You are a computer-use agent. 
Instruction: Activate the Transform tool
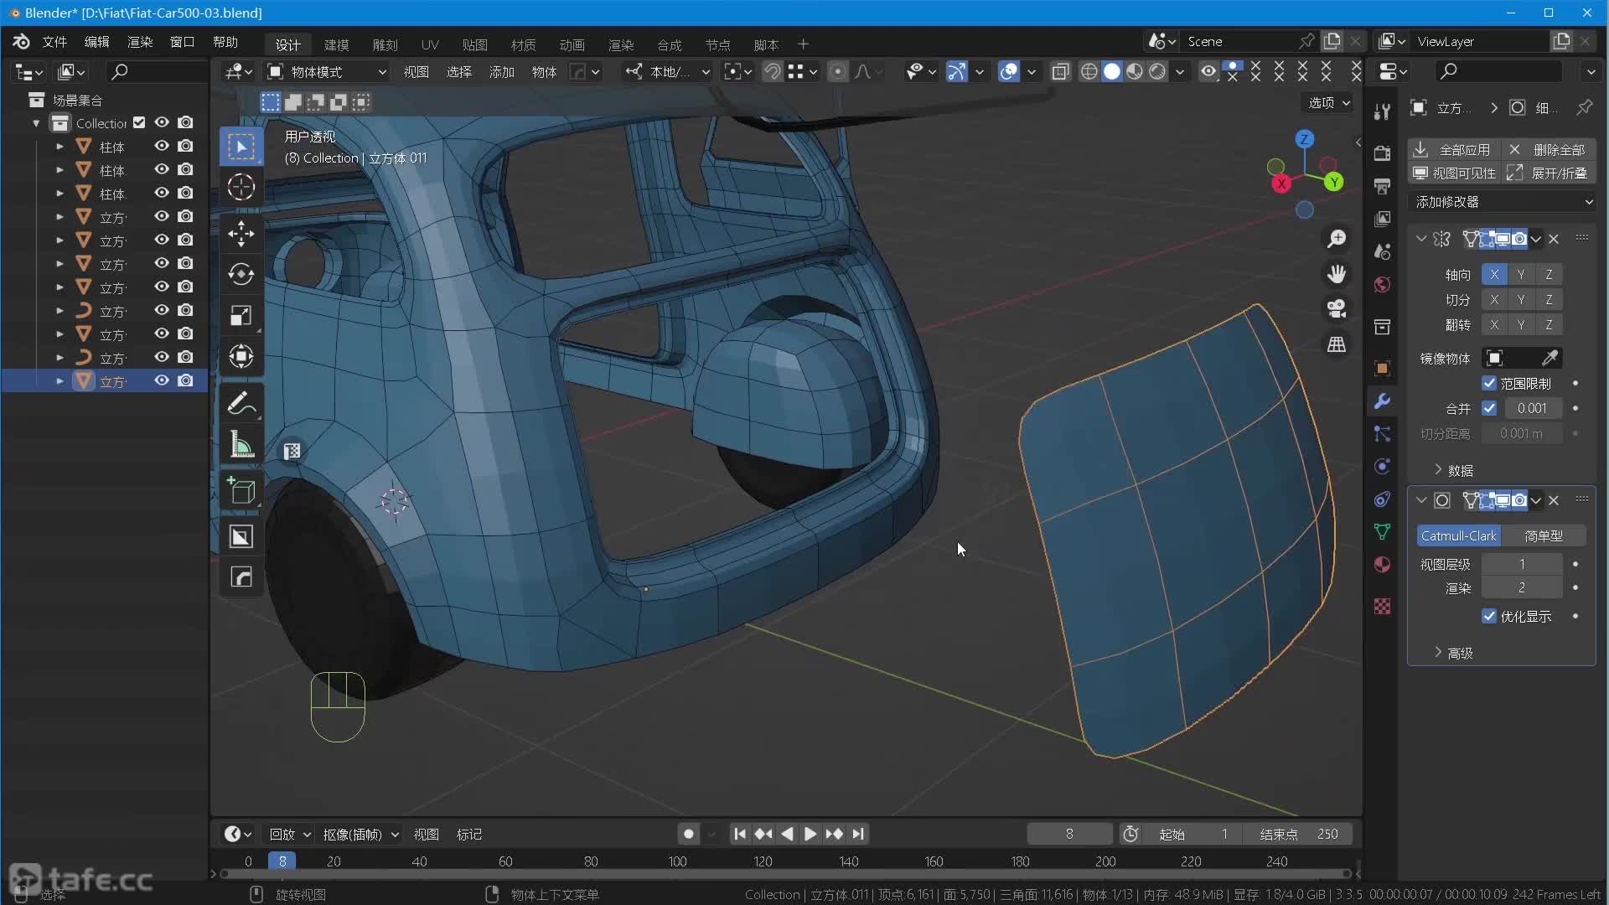coord(241,357)
